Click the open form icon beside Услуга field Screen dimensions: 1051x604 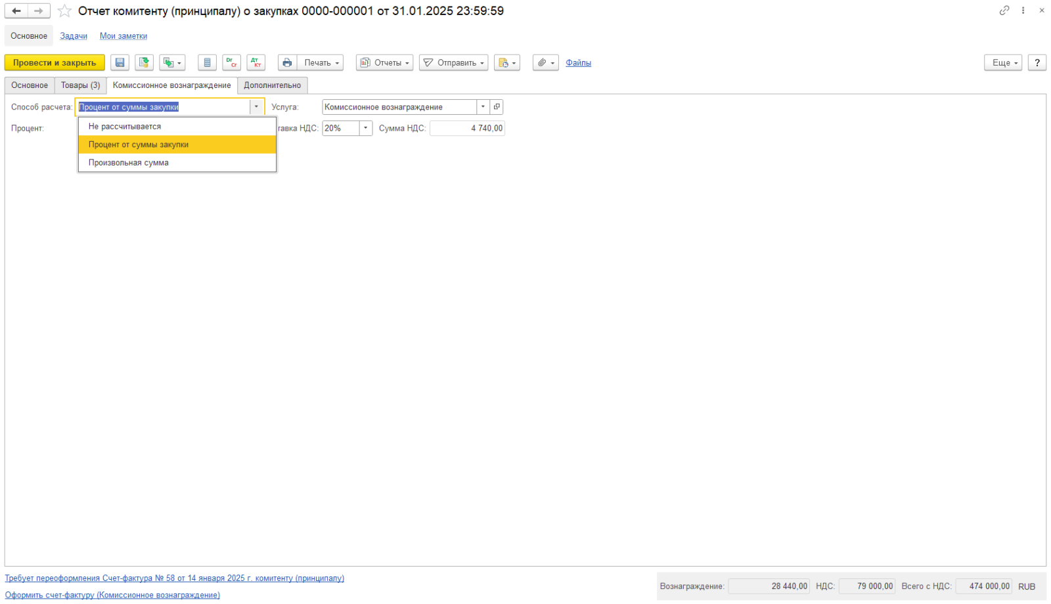[x=497, y=107]
